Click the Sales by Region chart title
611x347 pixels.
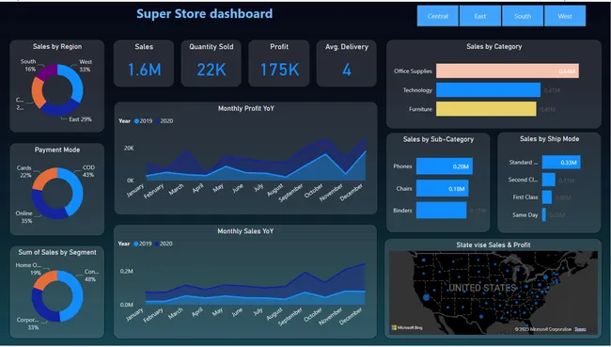(x=57, y=46)
